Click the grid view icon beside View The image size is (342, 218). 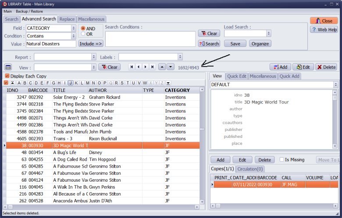point(8,67)
